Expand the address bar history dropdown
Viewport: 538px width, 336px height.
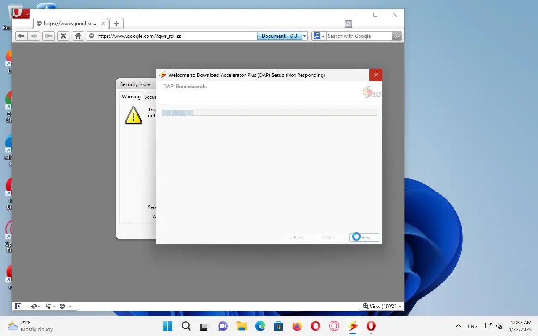pos(305,36)
